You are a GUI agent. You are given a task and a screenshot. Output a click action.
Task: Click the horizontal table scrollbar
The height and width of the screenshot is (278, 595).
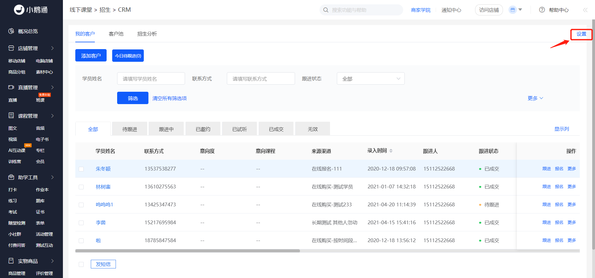pyautogui.click(x=187, y=251)
